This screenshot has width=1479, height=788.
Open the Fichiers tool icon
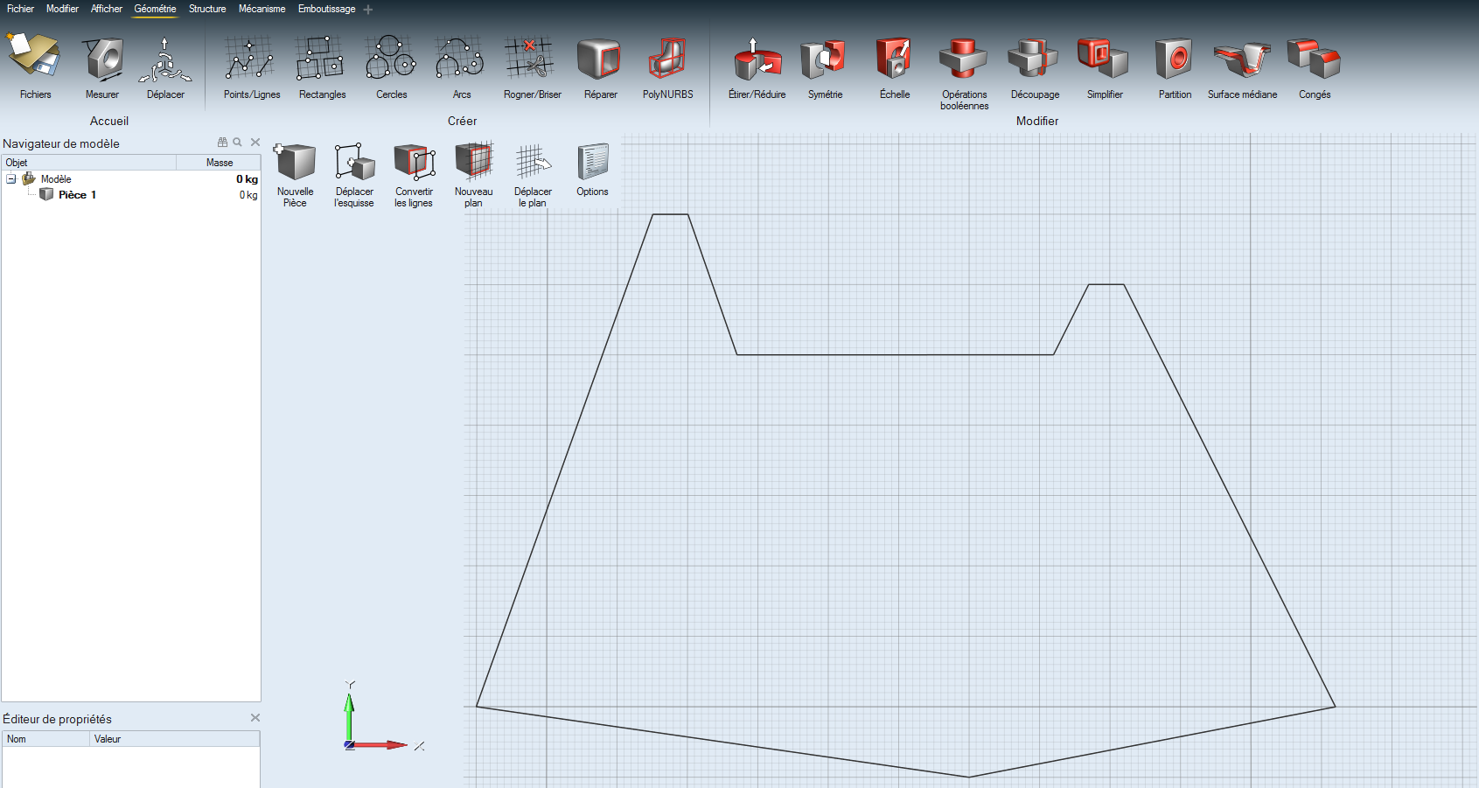[x=35, y=58]
